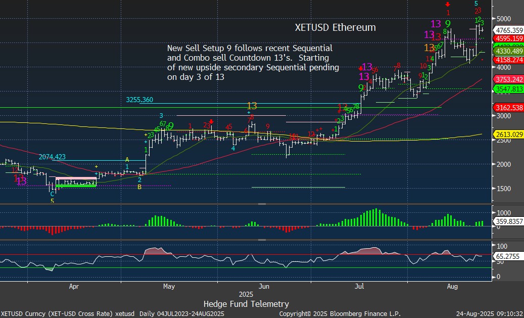Select the Jun label on the date axis
Screen dimensions: 524x318
pyautogui.click(x=264, y=287)
